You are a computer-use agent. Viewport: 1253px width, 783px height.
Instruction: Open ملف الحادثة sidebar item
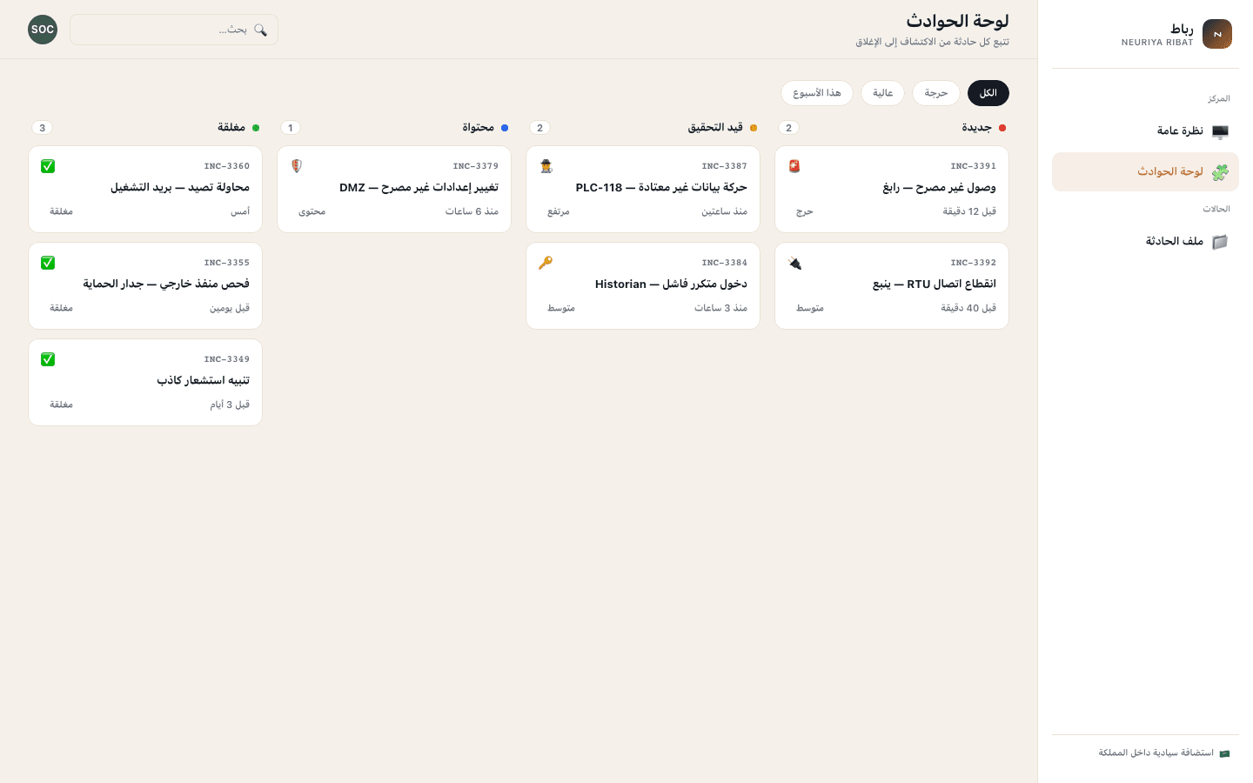1145,242
